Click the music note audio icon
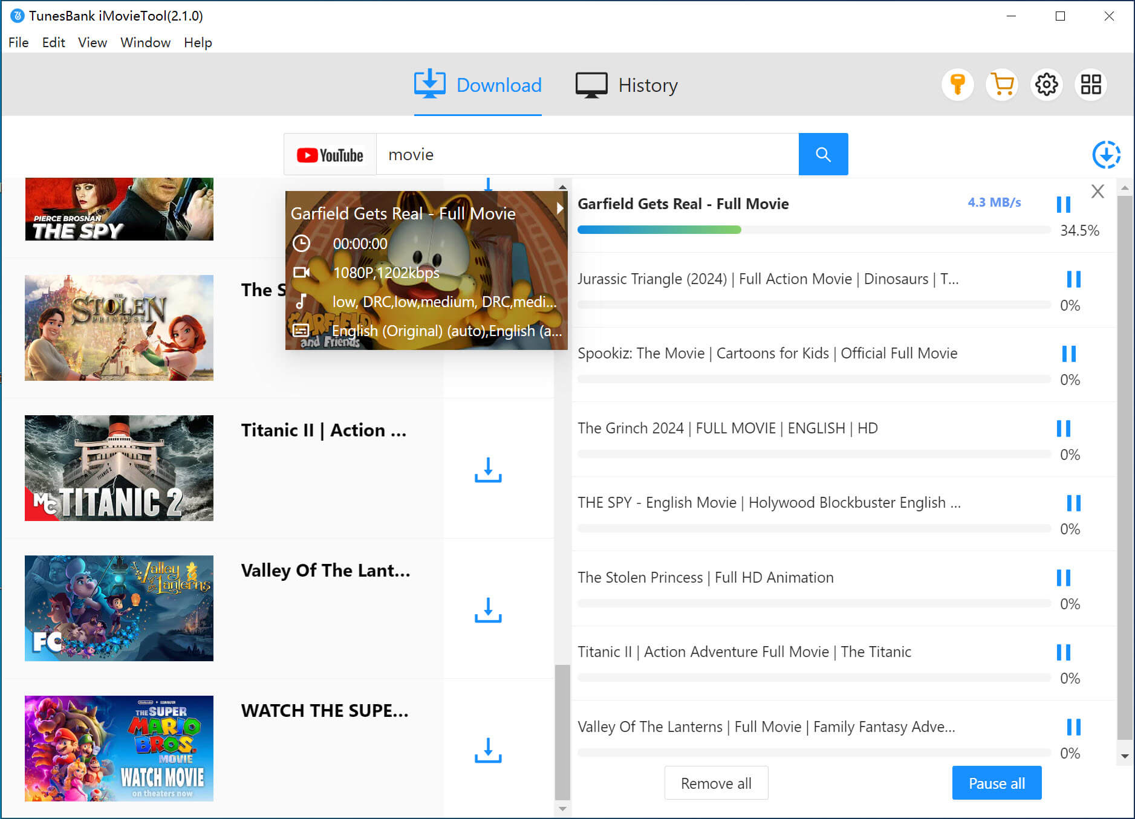The image size is (1135, 819). pos(301,301)
